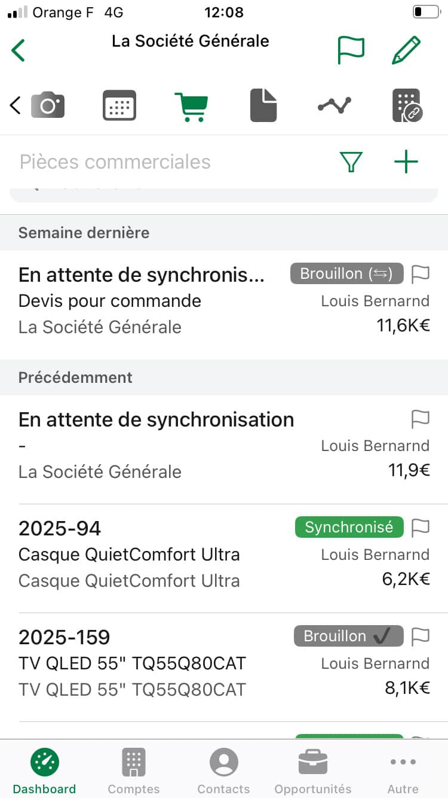
Task: Select the green shopping cart icon
Action: pyautogui.click(x=191, y=106)
